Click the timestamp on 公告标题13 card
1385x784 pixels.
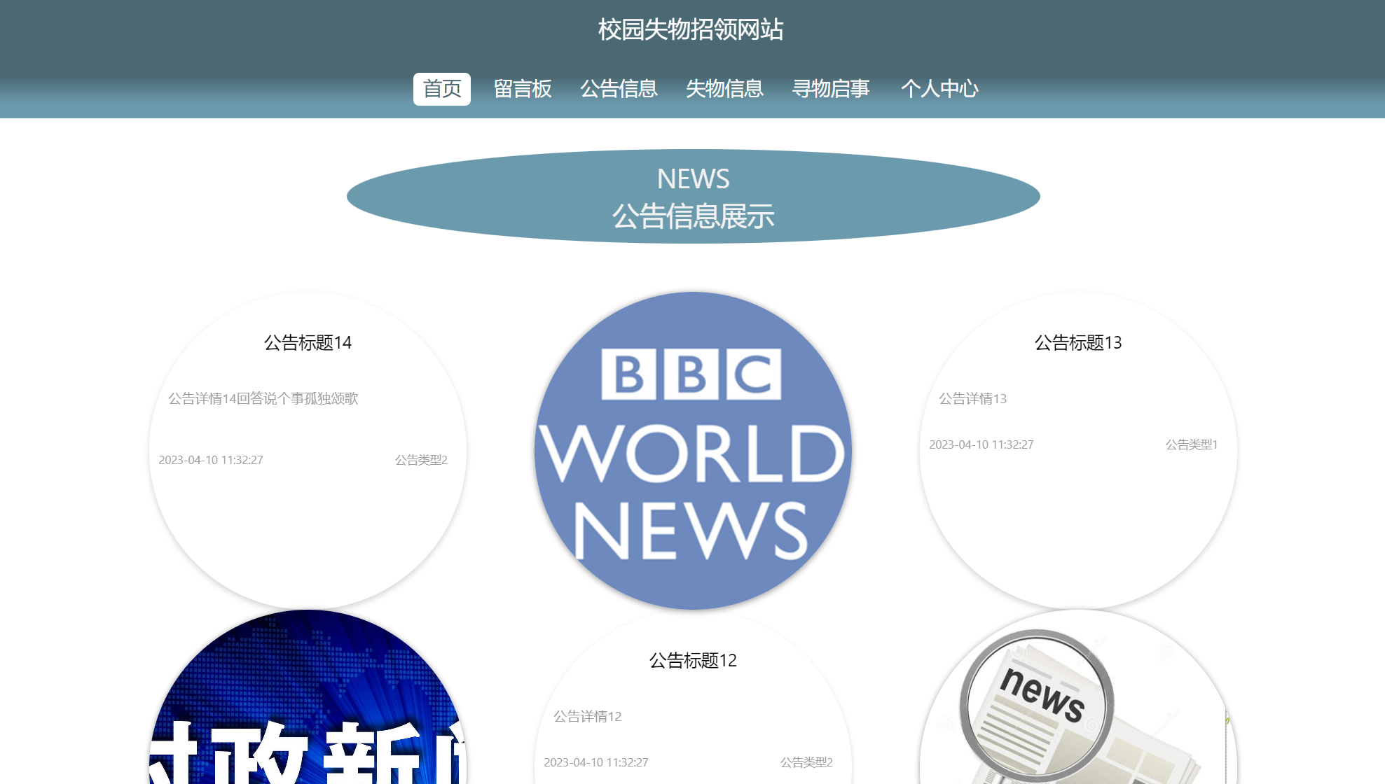click(981, 444)
